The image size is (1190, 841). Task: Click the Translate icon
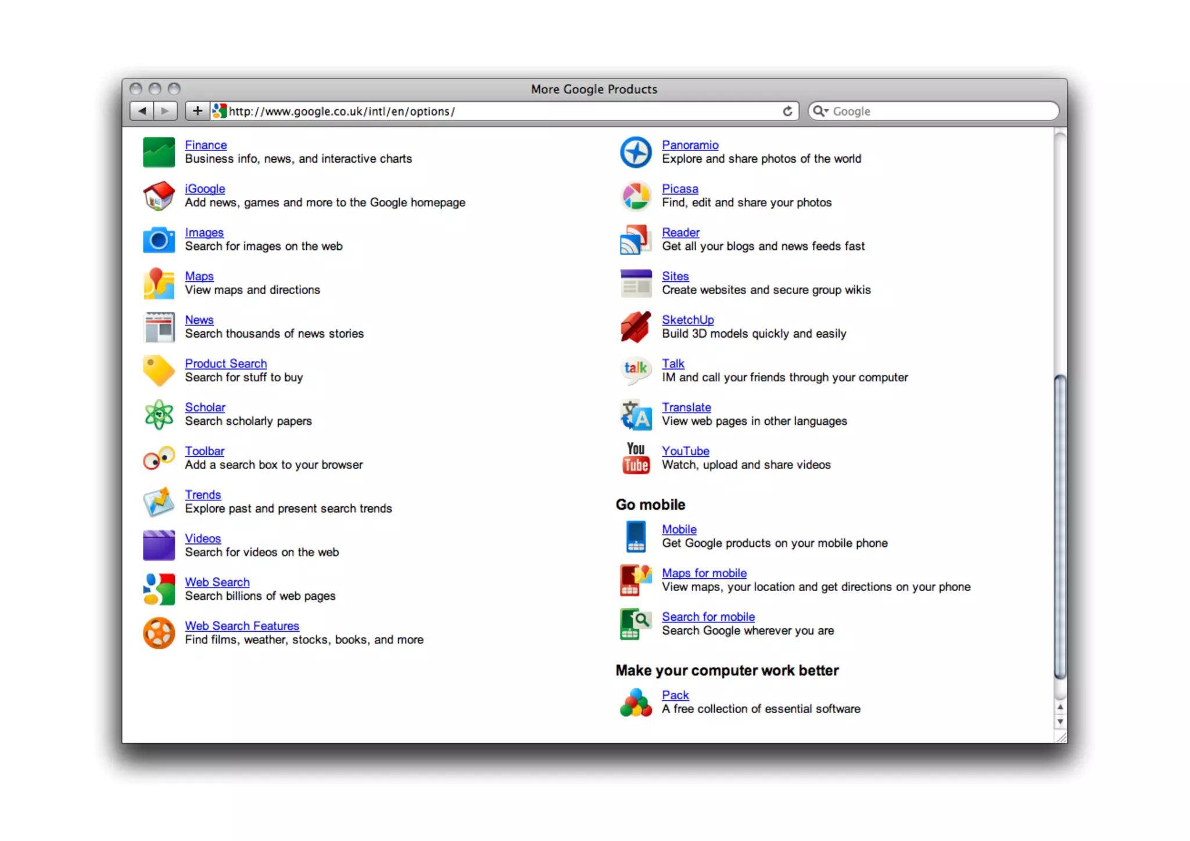(x=636, y=414)
